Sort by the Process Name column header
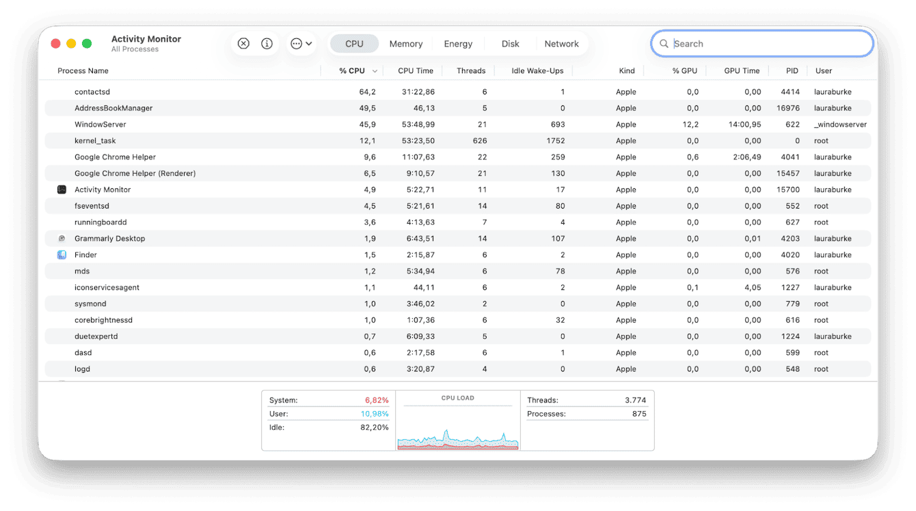916x511 pixels. coord(83,70)
